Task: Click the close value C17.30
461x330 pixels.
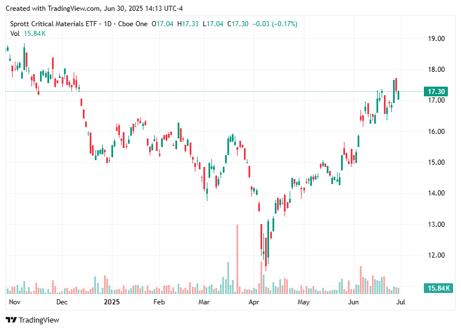Action: click(x=238, y=24)
